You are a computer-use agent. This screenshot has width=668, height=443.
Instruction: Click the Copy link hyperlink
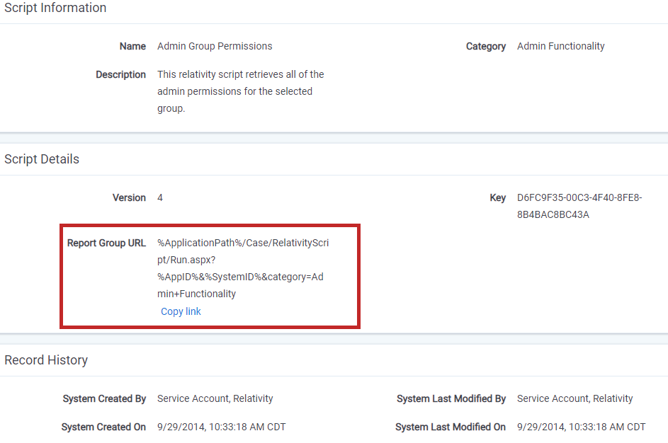coord(181,311)
